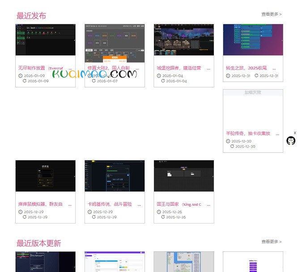
Task: Click the 最近发布 section heading
Action: pyautogui.click(x=31, y=16)
